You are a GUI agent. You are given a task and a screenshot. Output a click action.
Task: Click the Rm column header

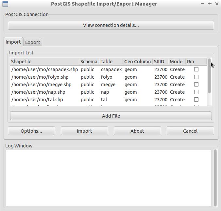coord(196,62)
